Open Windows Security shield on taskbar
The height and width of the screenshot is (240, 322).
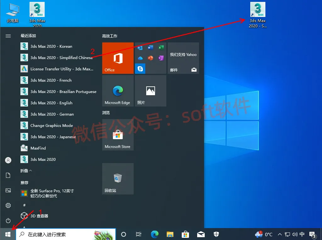[x=216, y=234]
